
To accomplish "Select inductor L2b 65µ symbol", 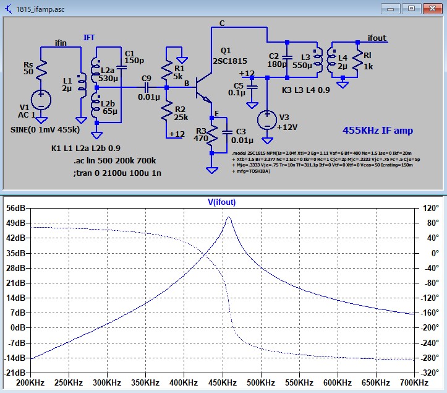I will point(96,105).
